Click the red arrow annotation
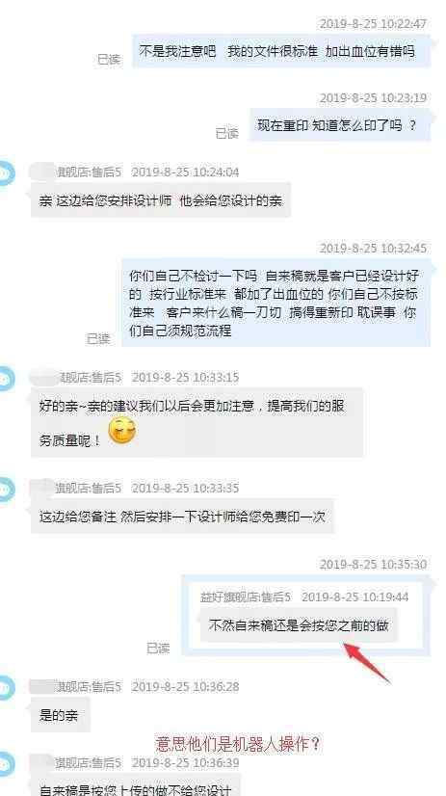 [x=367, y=662]
